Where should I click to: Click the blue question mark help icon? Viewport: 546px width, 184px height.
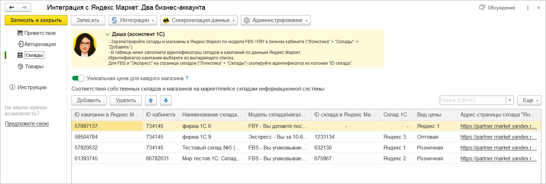point(187,78)
